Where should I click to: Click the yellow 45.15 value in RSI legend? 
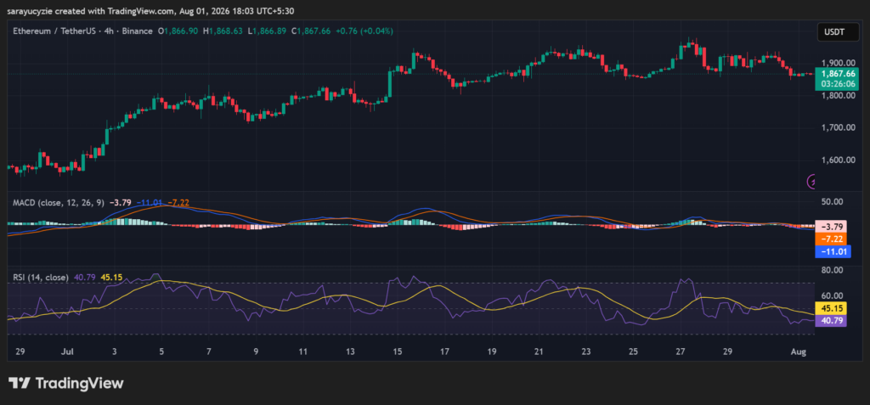[x=111, y=277]
